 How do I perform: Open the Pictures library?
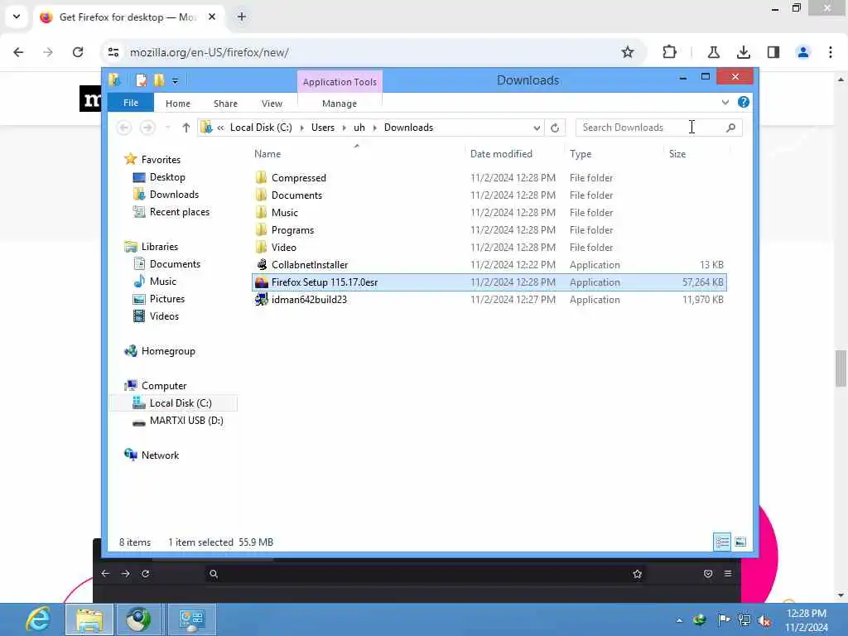tap(167, 298)
